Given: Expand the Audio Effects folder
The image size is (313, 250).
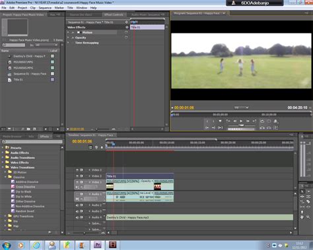Looking at the screenshot, I should [3, 152].
